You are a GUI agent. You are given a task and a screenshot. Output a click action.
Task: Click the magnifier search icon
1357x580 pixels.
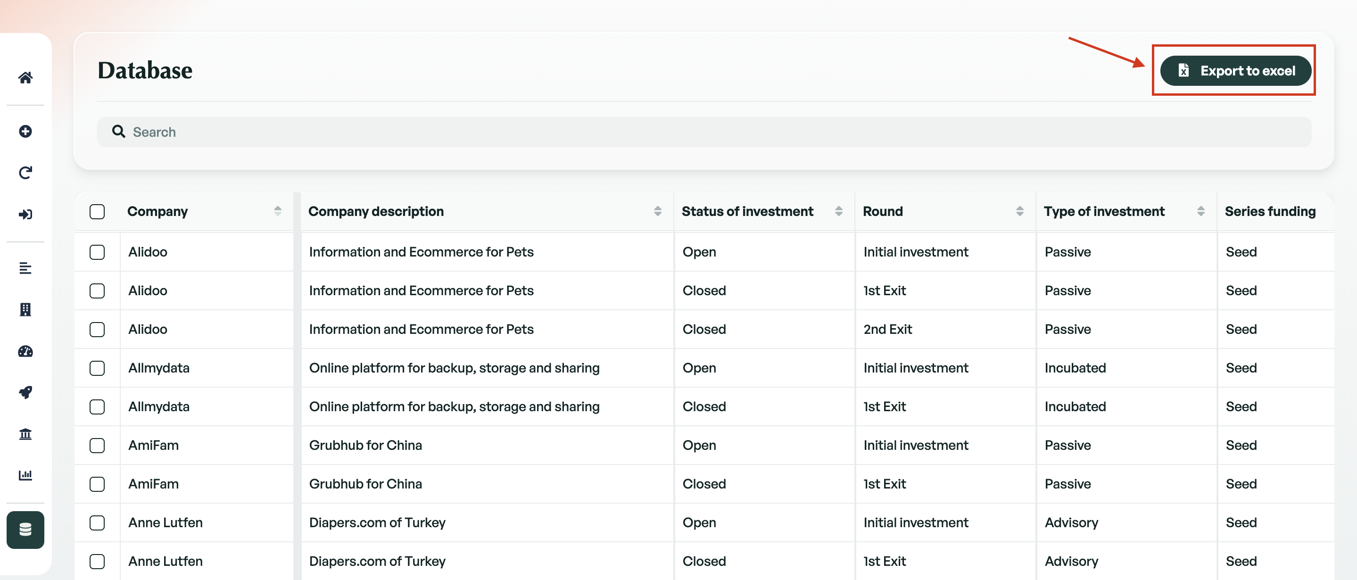click(x=118, y=132)
